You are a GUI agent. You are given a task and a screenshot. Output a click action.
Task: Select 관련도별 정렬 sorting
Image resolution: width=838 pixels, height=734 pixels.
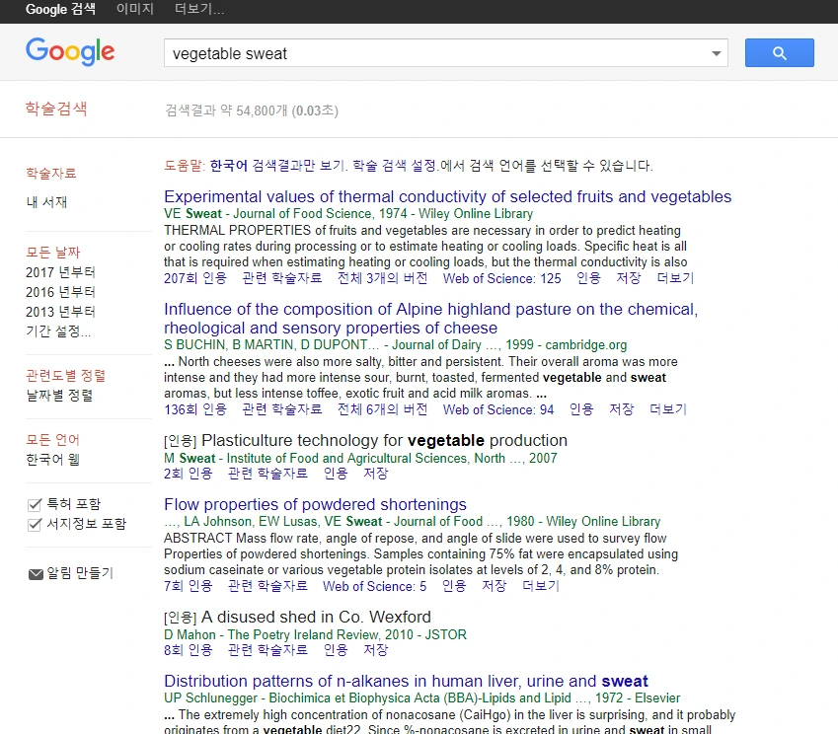tap(66, 376)
